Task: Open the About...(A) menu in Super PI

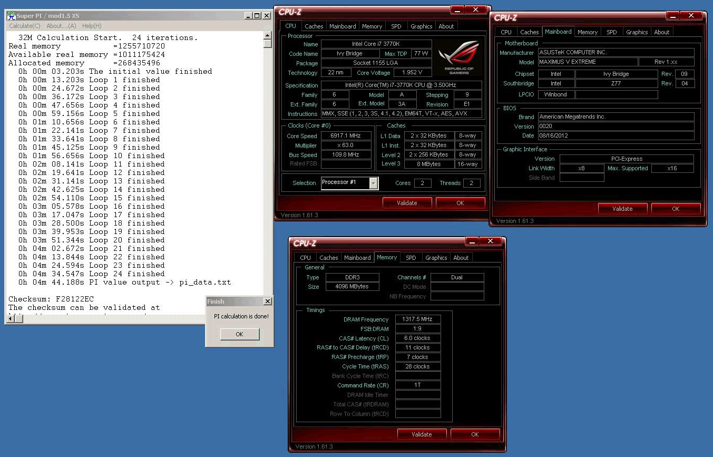Action: tap(61, 26)
